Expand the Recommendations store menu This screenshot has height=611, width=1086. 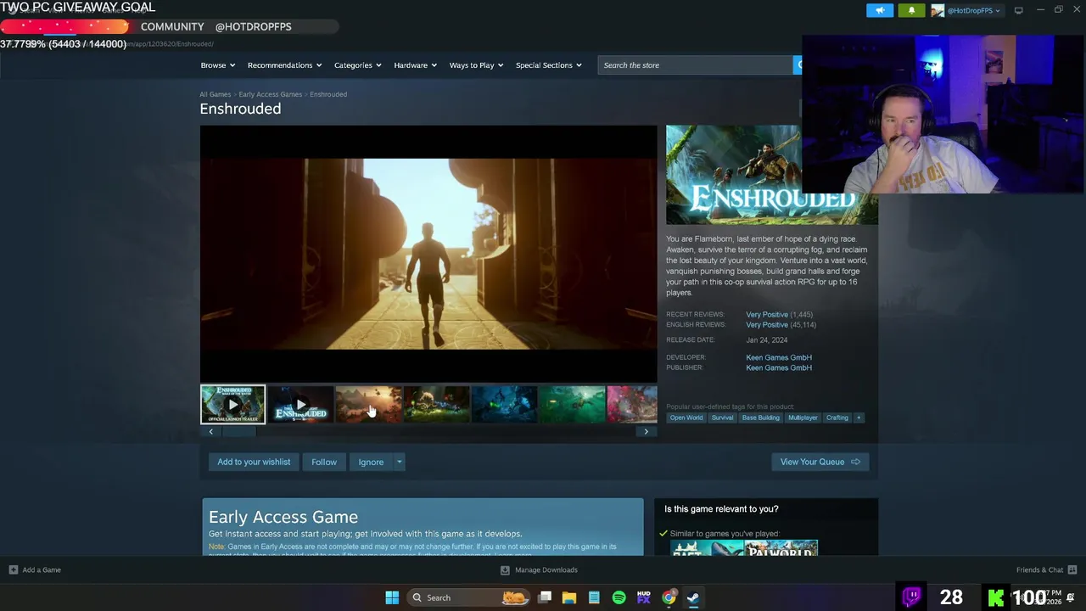click(x=284, y=65)
